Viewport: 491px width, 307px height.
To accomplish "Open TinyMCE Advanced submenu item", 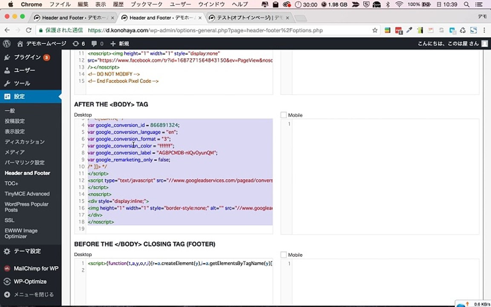I will pos(27,194).
